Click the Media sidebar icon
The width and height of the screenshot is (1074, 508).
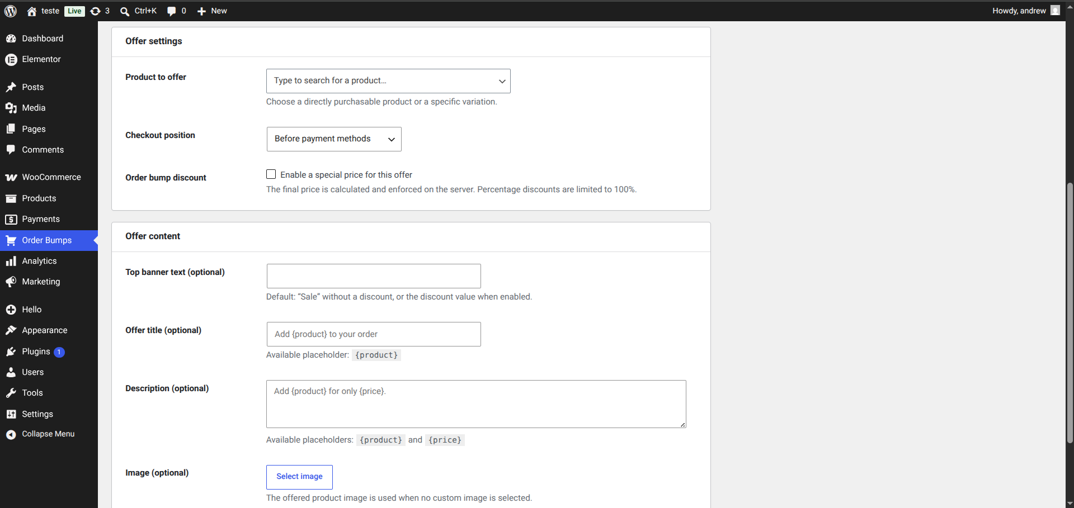(11, 108)
